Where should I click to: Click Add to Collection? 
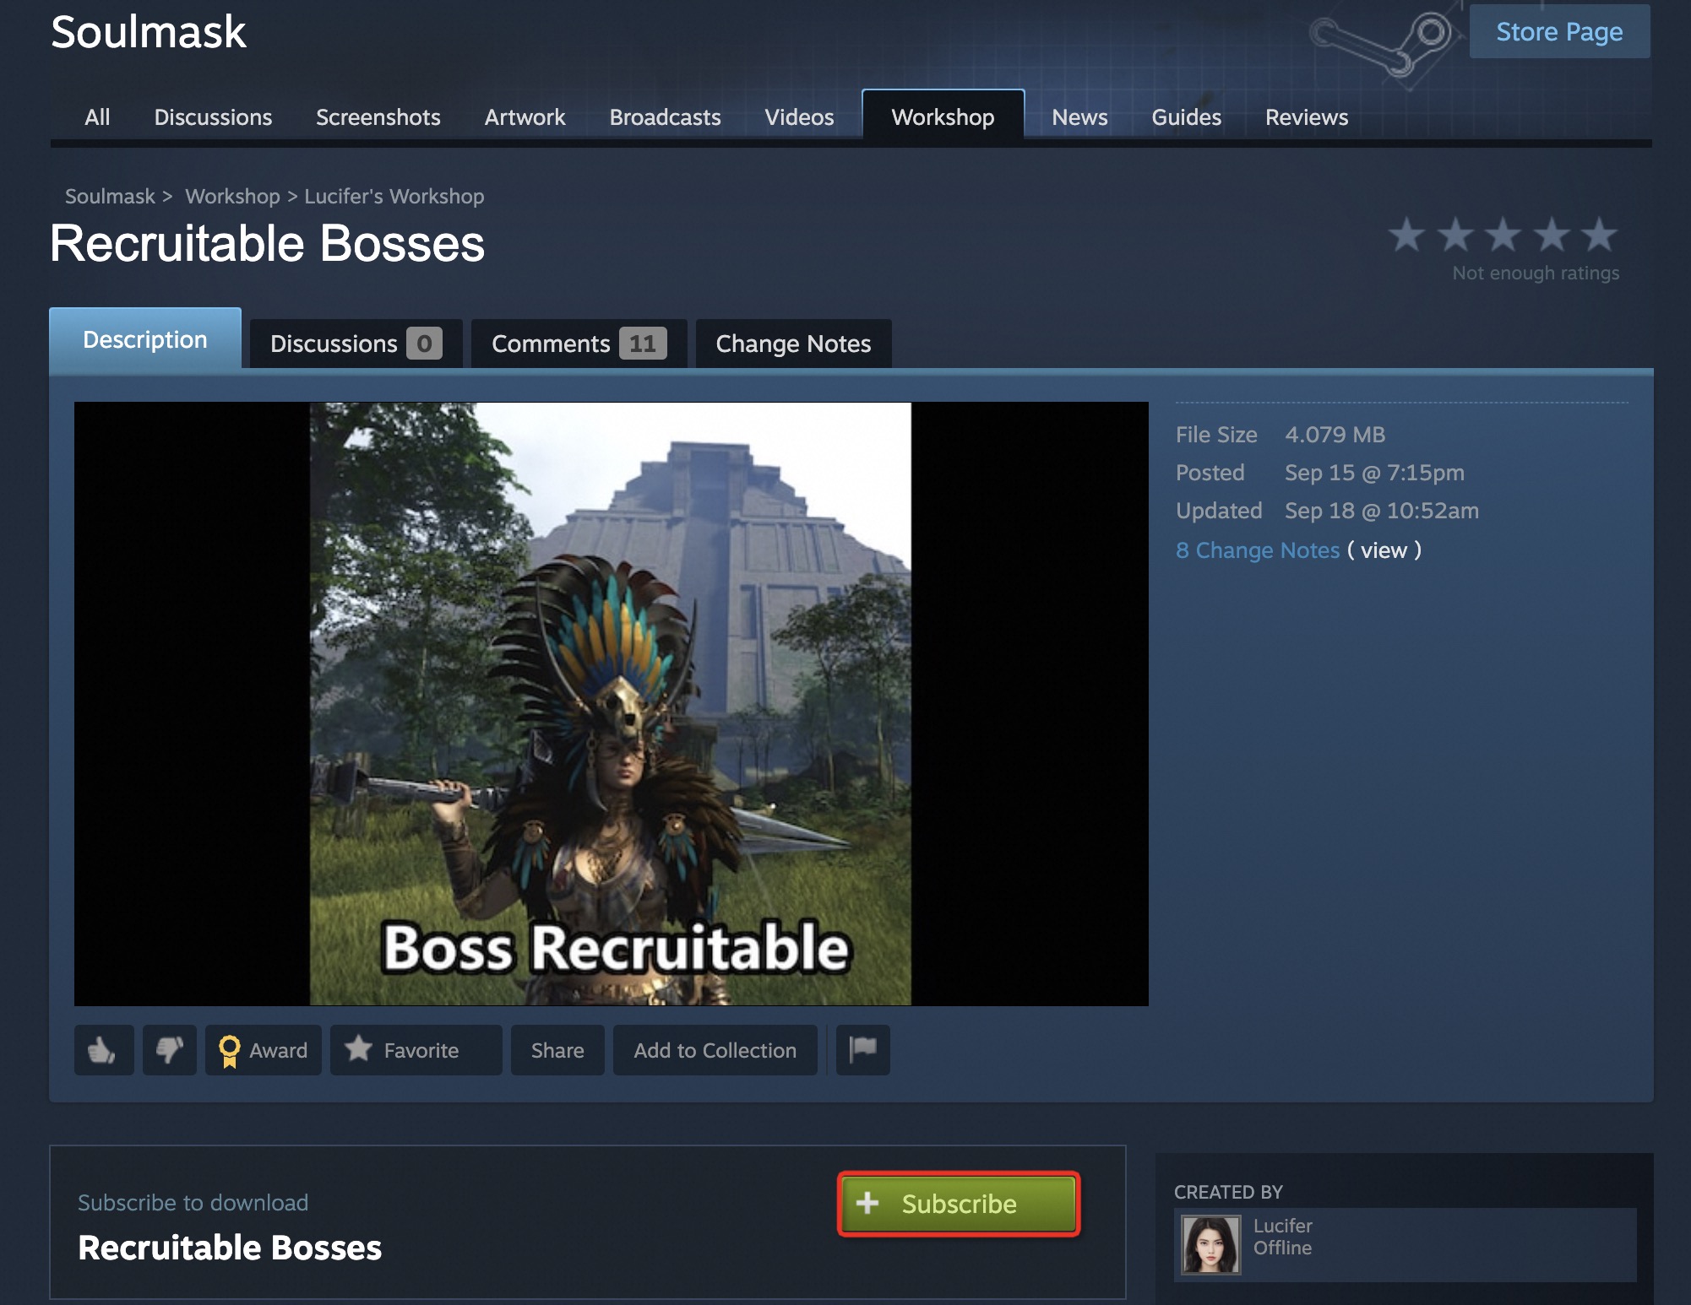(x=715, y=1050)
